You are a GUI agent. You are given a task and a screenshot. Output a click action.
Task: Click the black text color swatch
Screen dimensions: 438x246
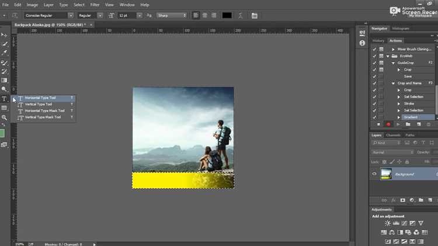[227, 16]
